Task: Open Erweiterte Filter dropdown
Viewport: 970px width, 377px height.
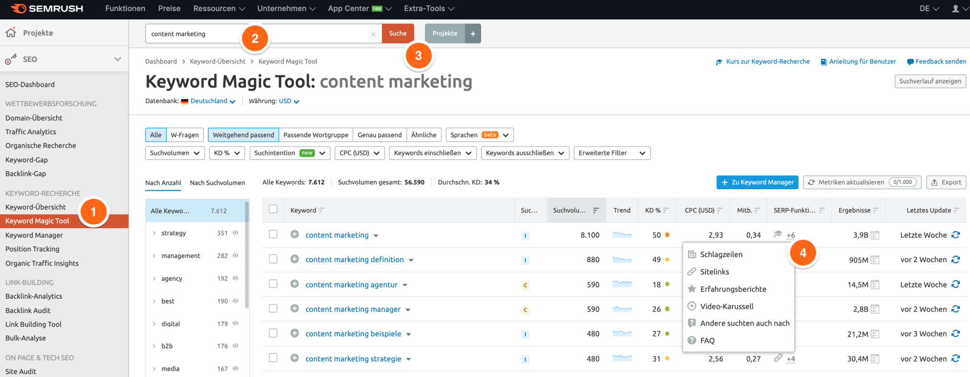Action: [612, 153]
